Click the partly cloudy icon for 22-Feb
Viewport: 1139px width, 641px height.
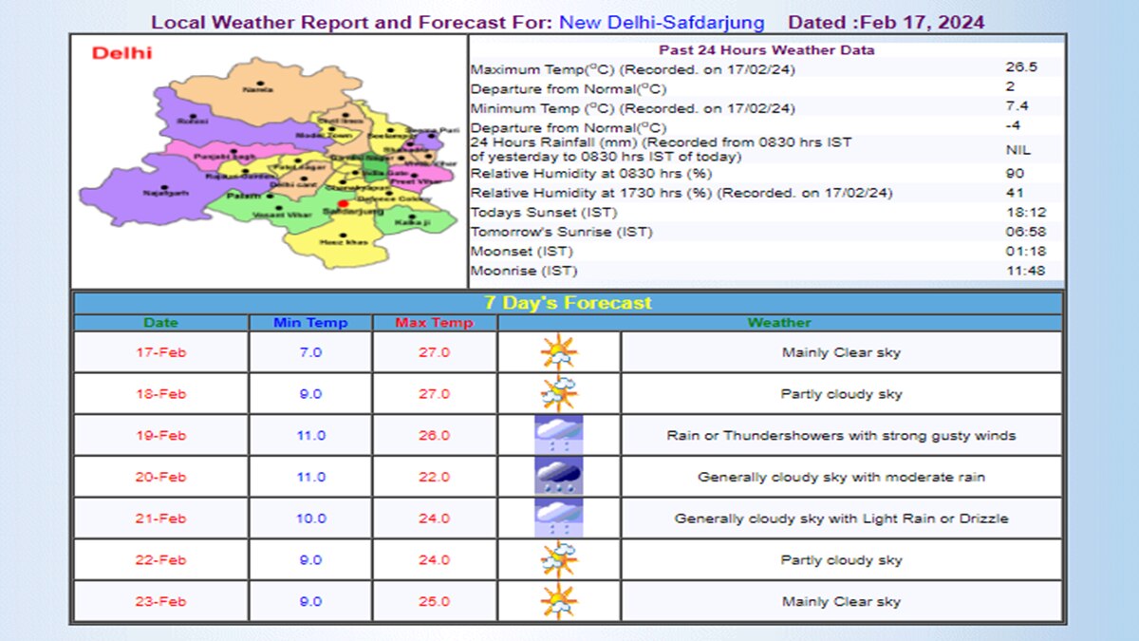pos(558,559)
